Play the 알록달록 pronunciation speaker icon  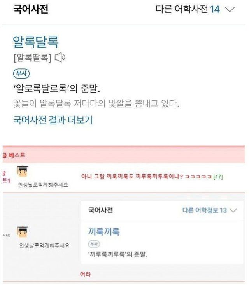(x=60, y=58)
